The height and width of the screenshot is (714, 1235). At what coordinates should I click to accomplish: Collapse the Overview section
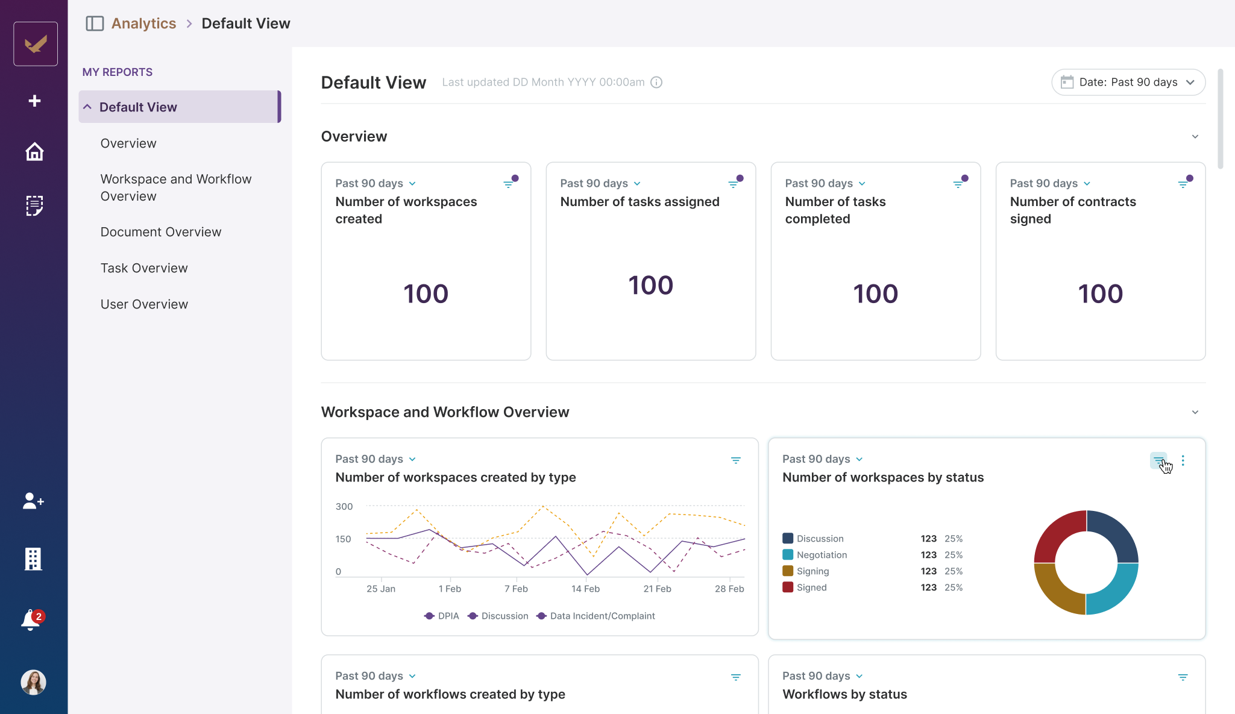point(1195,137)
